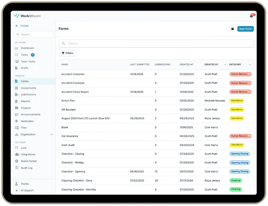Open the Filters panel
Screen dimensions: 268x206
click(67, 53)
